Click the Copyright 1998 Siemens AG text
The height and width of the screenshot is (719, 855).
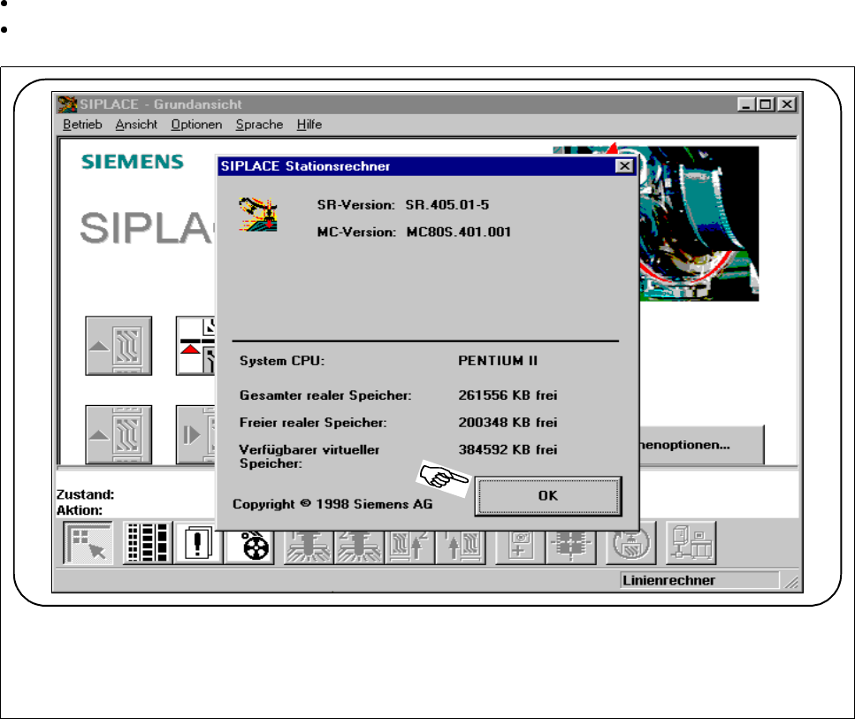point(332,504)
